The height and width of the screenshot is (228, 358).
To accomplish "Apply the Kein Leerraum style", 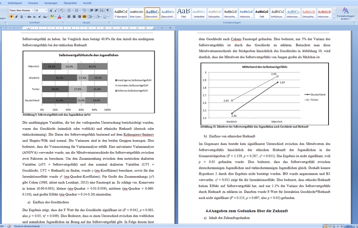I will pos(136,13).
